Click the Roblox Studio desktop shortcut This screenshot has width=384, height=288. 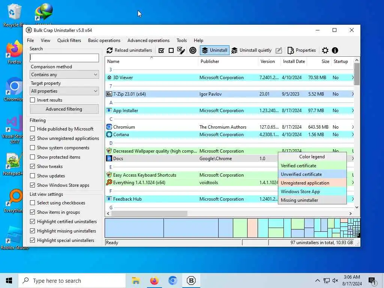(x=14, y=237)
